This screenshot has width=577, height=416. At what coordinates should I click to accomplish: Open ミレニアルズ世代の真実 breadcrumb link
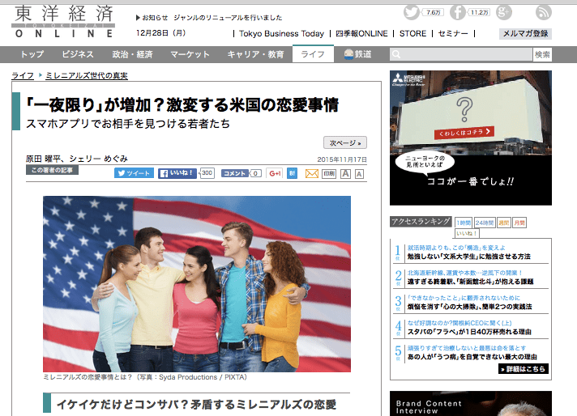point(87,75)
